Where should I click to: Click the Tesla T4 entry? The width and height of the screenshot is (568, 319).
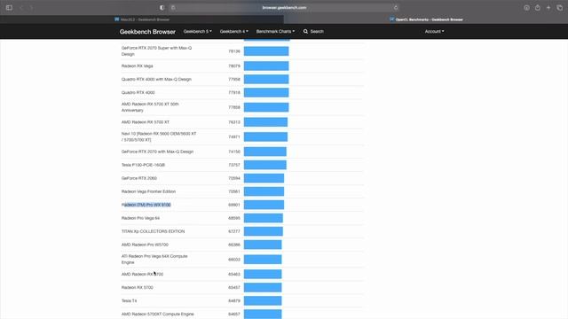pyautogui.click(x=129, y=301)
